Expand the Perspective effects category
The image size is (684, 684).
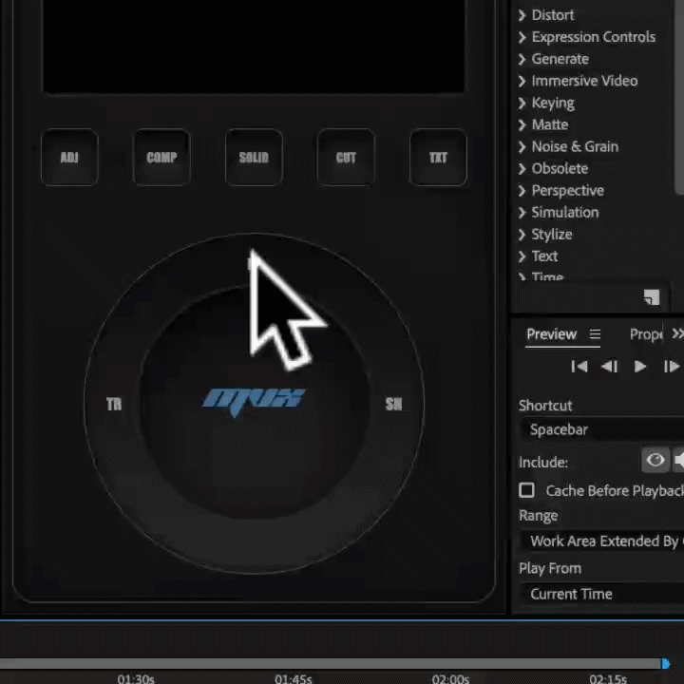point(522,191)
